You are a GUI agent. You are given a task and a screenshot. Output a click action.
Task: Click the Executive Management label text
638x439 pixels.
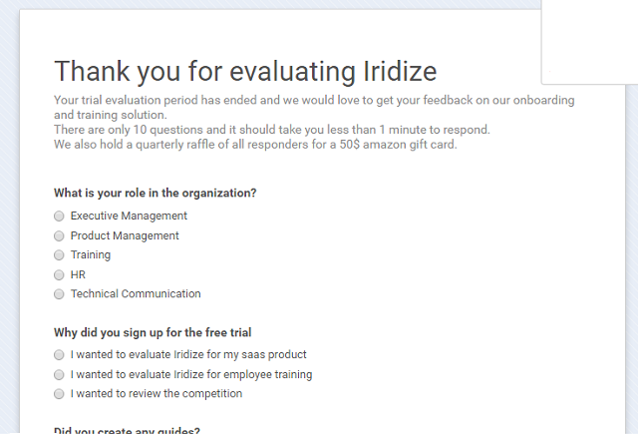(x=129, y=216)
